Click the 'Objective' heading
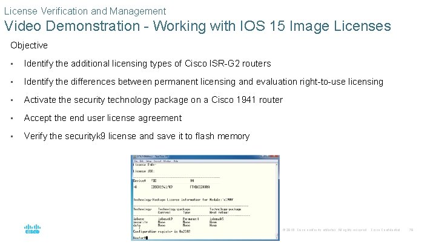This screenshot has width=436, height=245. point(29,45)
